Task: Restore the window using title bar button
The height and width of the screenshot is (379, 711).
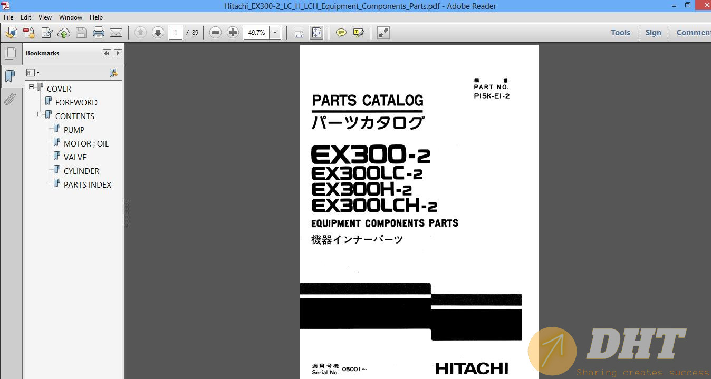Action: click(688, 5)
